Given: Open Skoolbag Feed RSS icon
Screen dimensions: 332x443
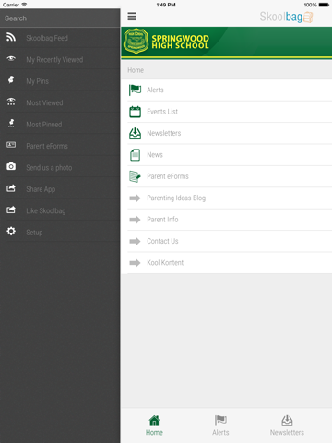Looking at the screenshot, I should (x=11, y=37).
